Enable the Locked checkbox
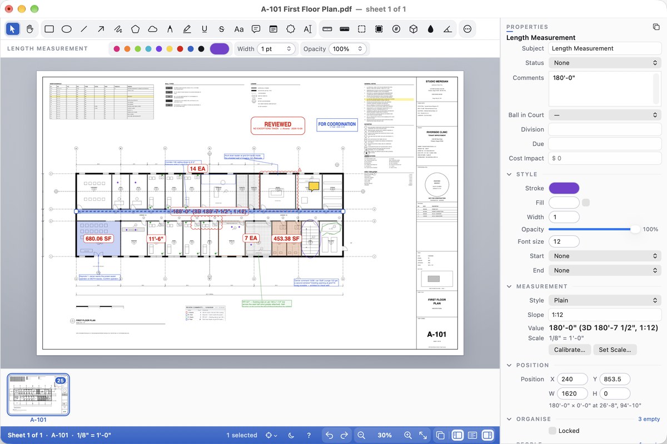This screenshot has height=444, width=667. click(x=552, y=431)
